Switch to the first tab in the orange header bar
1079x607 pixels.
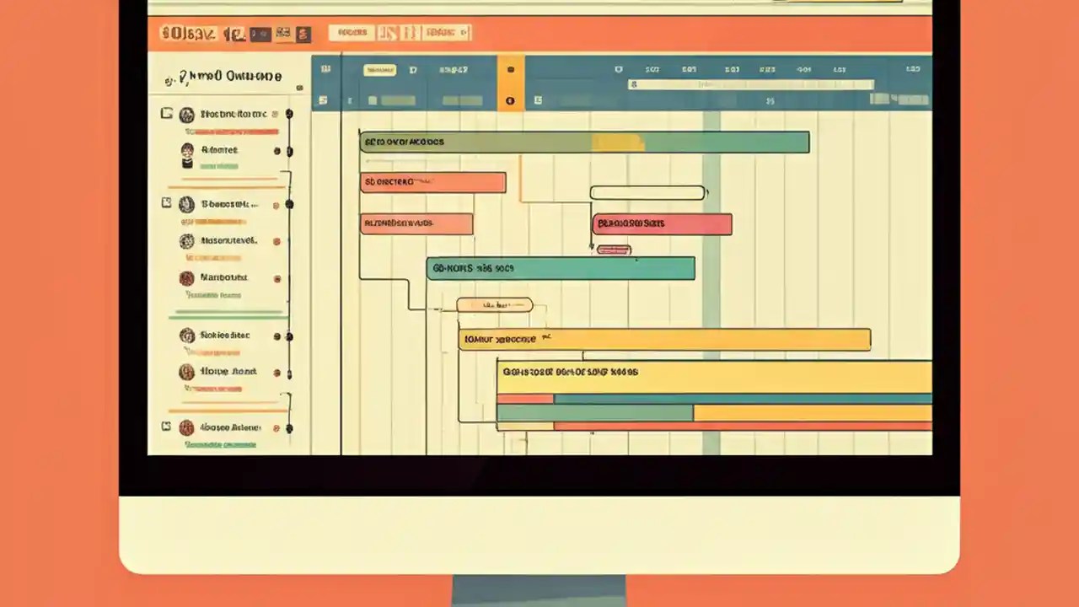pyautogui.click(x=352, y=33)
